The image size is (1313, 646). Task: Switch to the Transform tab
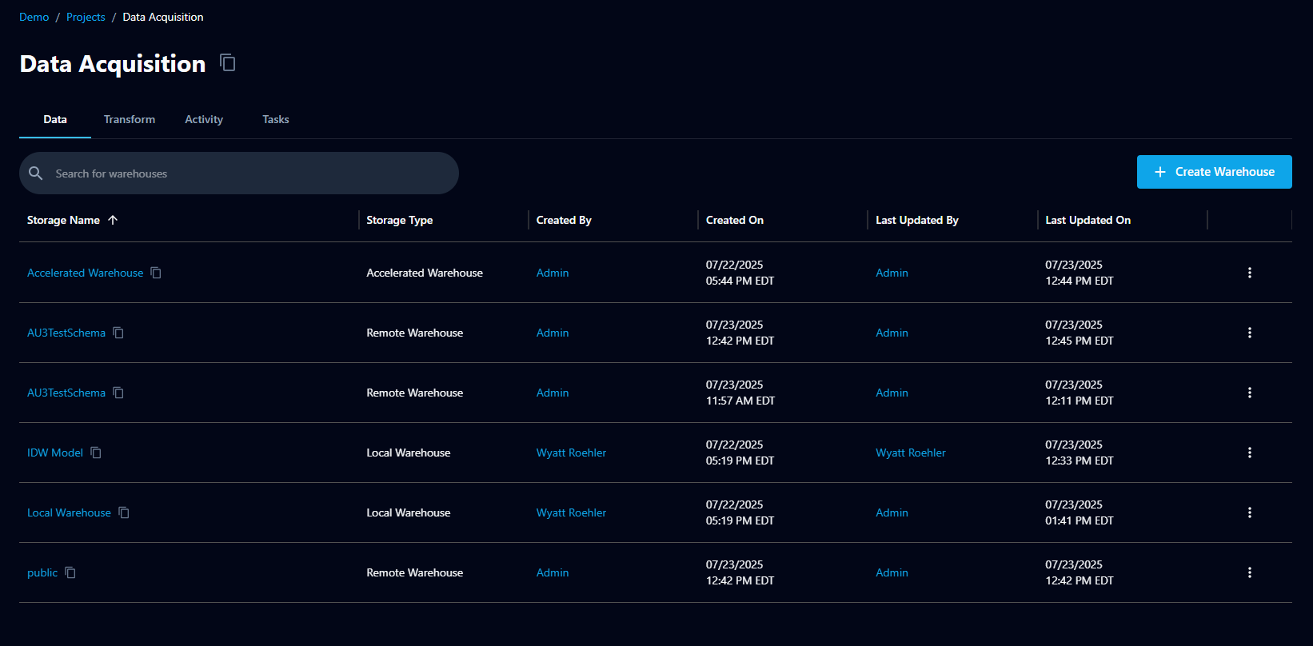coord(130,119)
